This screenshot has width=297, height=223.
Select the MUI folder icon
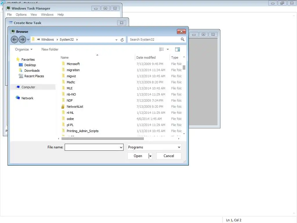(x=63, y=88)
